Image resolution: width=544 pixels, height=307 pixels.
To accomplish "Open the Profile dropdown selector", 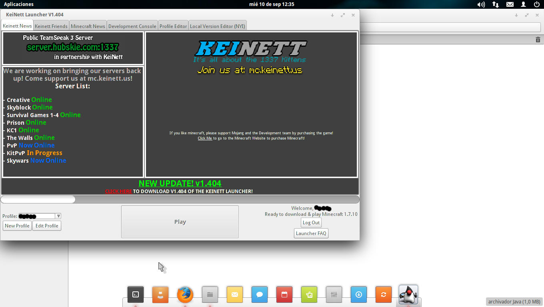I will click(x=40, y=216).
